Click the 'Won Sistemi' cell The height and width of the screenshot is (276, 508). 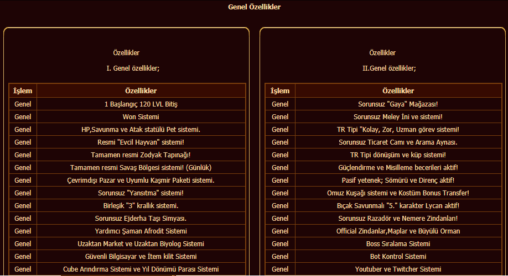coord(141,116)
